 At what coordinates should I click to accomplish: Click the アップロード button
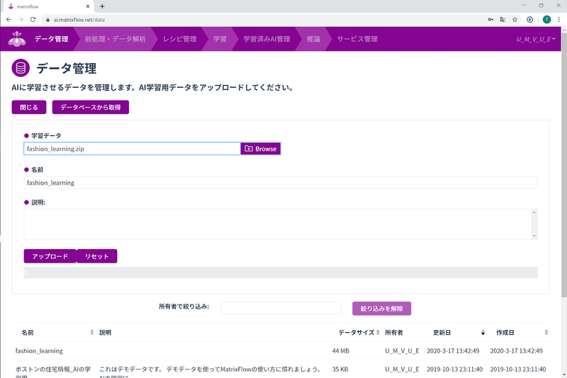click(50, 256)
